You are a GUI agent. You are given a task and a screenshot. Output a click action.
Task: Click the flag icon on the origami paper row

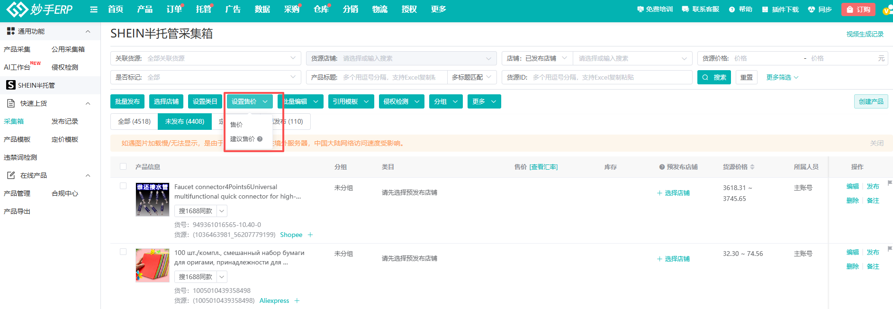click(890, 248)
